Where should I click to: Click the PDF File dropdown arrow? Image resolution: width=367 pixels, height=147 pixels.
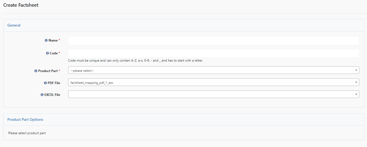(356, 82)
